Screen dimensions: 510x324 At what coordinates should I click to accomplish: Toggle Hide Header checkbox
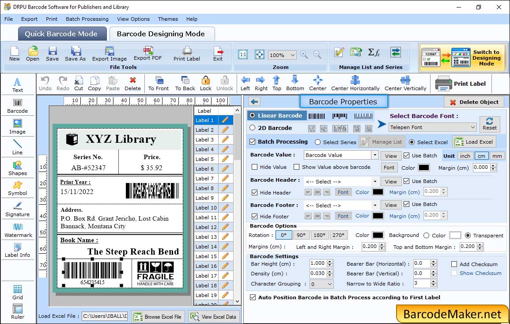click(x=255, y=193)
